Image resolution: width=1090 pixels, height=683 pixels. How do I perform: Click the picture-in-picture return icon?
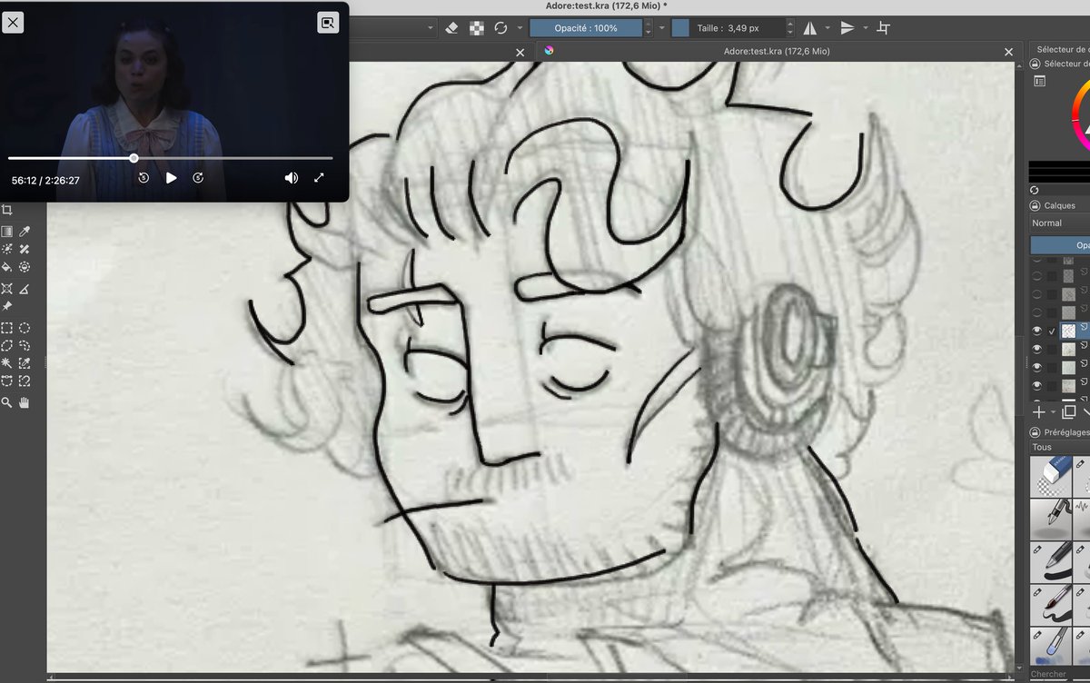pyautogui.click(x=328, y=23)
